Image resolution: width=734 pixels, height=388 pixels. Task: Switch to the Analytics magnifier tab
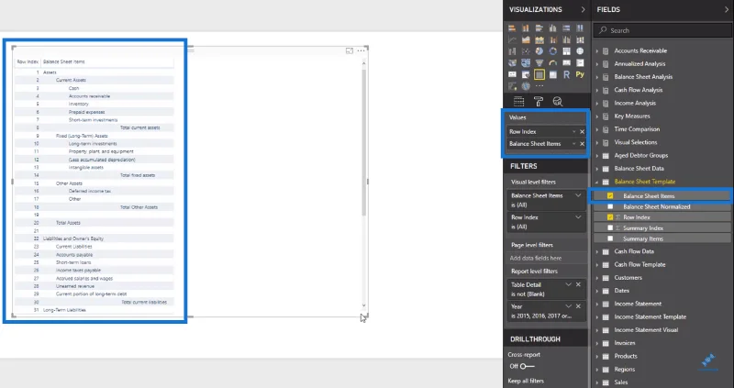(x=557, y=102)
